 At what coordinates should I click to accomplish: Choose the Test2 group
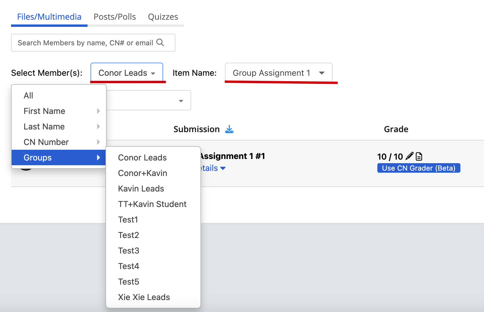point(153,235)
